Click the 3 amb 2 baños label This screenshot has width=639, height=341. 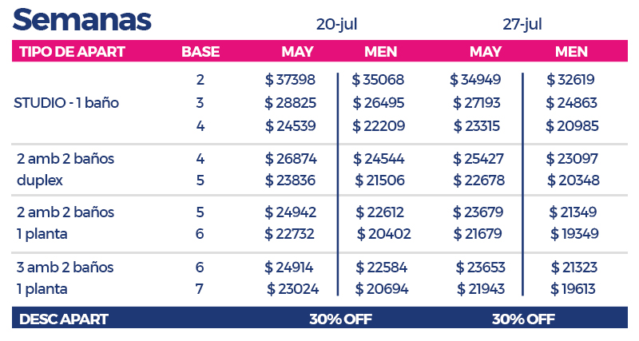tap(64, 267)
